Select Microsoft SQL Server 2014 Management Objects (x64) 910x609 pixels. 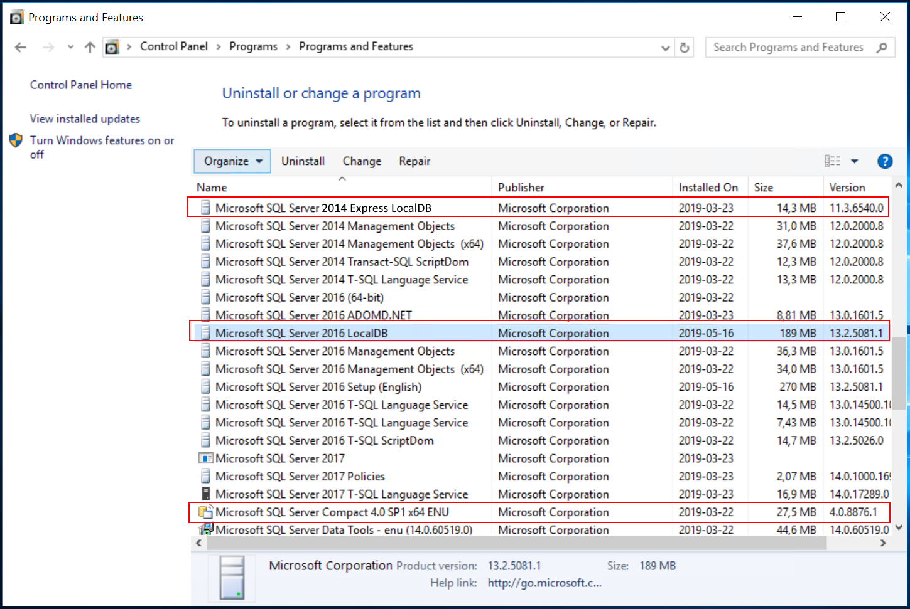click(349, 244)
